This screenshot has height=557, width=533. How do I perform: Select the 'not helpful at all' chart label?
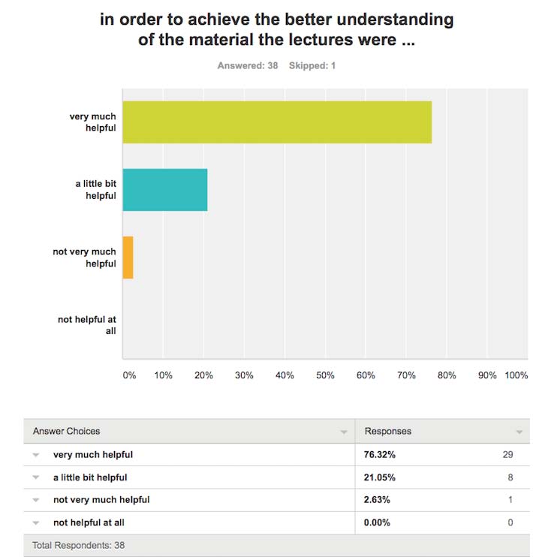pyautogui.click(x=87, y=325)
